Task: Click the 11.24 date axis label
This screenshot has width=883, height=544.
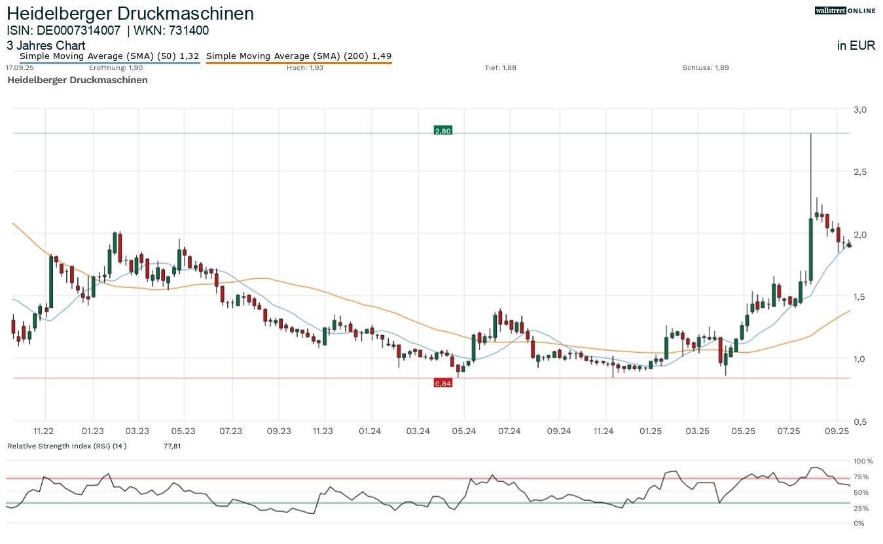Action: click(x=603, y=431)
